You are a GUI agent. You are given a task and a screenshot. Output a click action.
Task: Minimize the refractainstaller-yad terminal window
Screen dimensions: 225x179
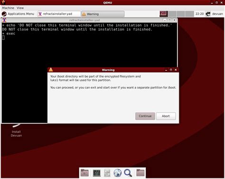pos(165,20)
